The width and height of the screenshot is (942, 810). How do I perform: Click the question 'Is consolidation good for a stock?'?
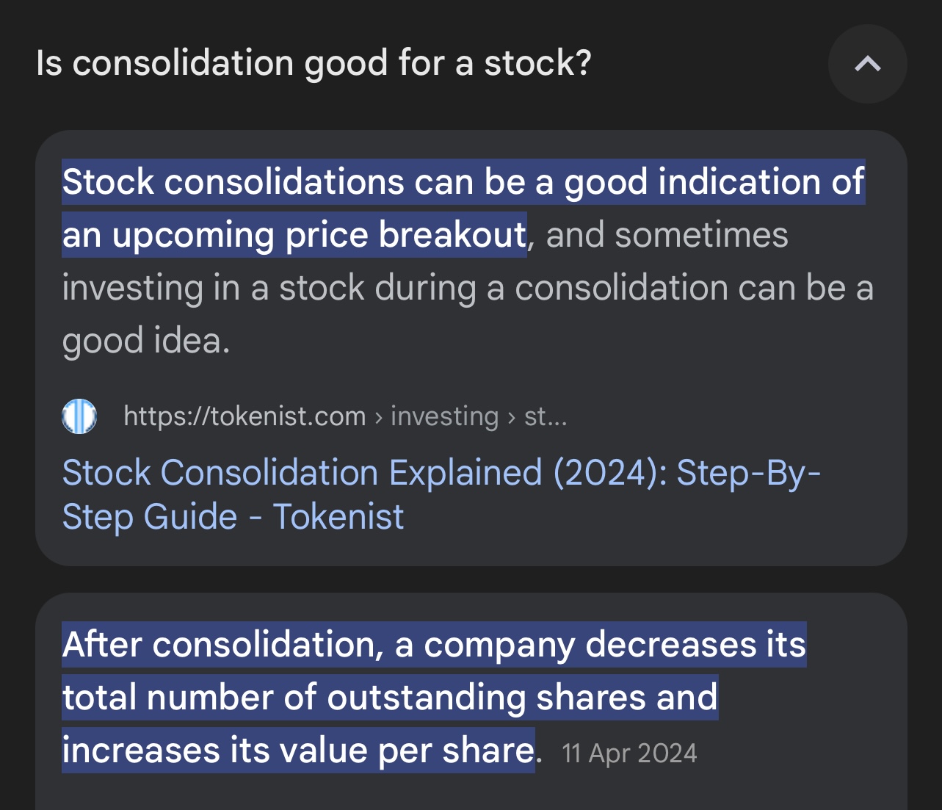click(x=314, y=63)
